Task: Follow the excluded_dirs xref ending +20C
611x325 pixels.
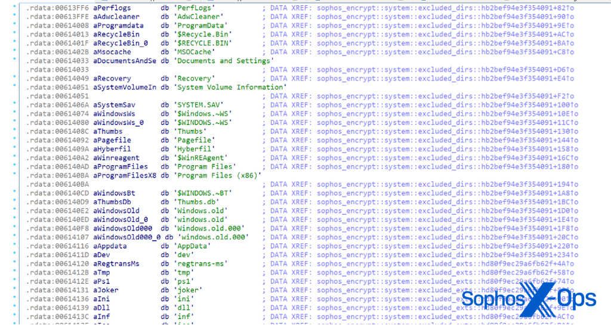Action: click(x=448, y=237)
